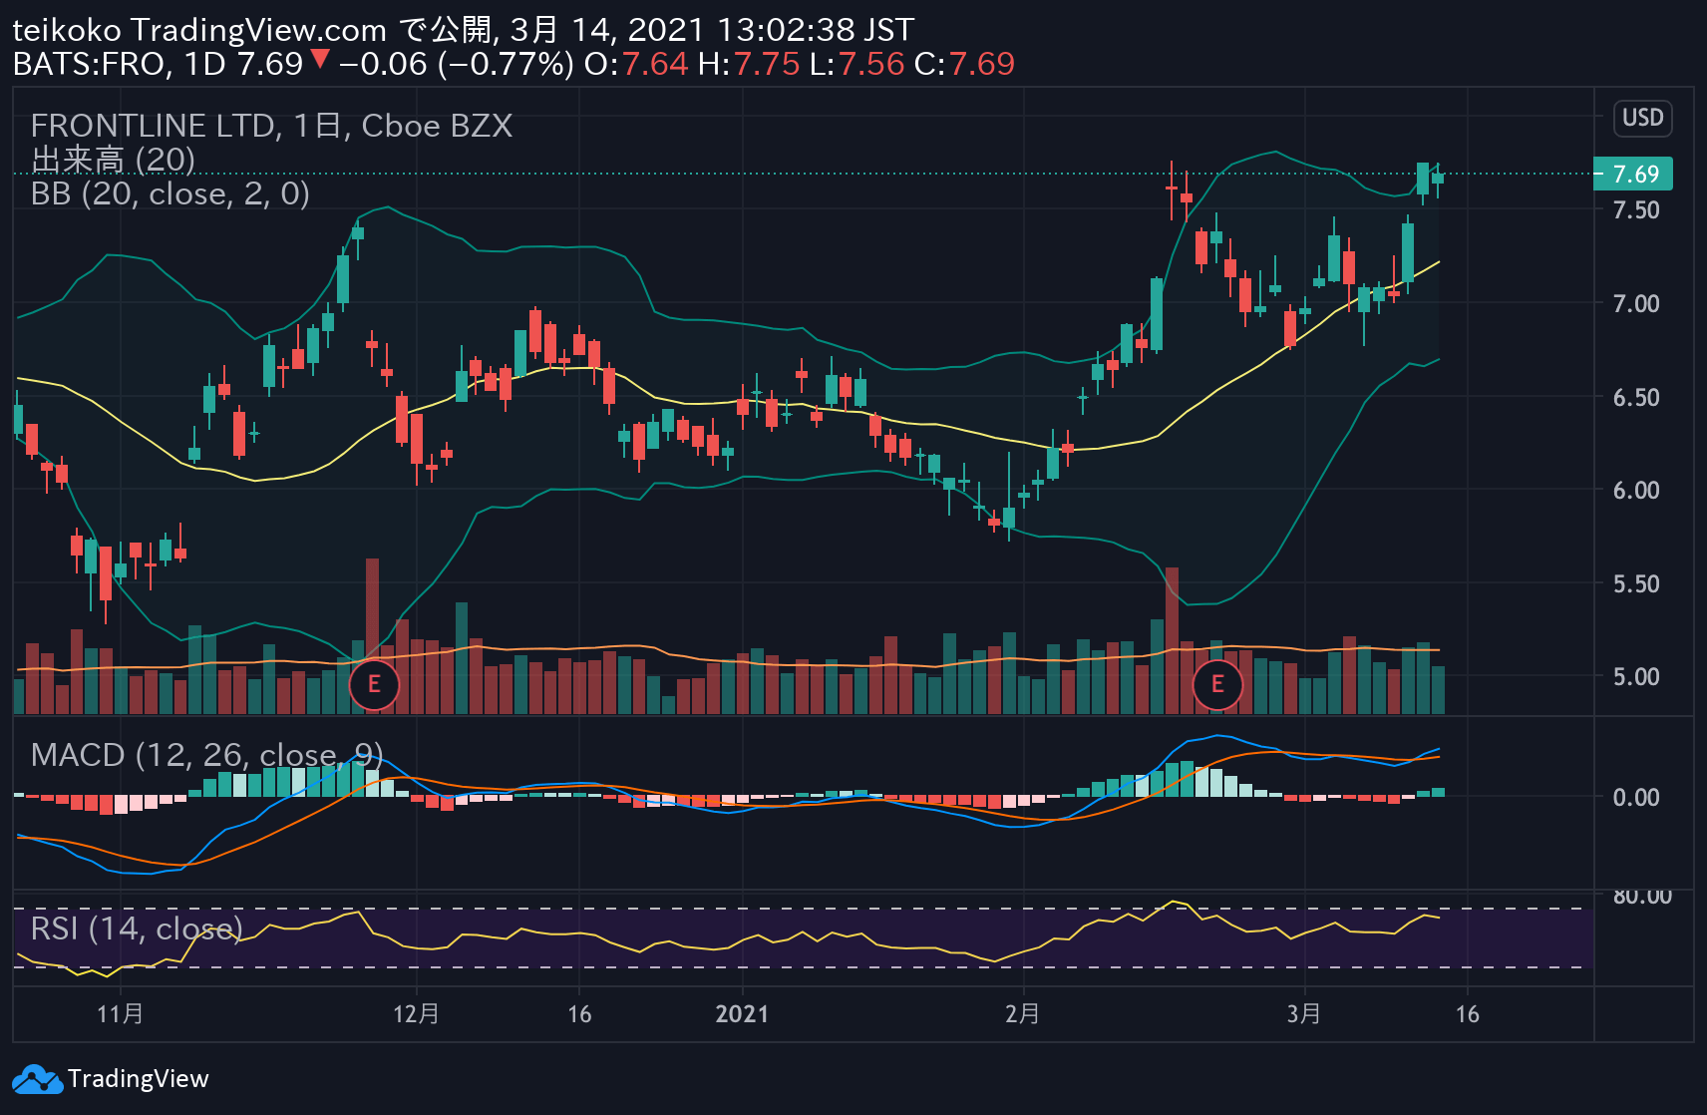The height and width of the screenshot is (1115, 1707).
Task: Click the 11月 date axis label
Action: point(121,1014)
